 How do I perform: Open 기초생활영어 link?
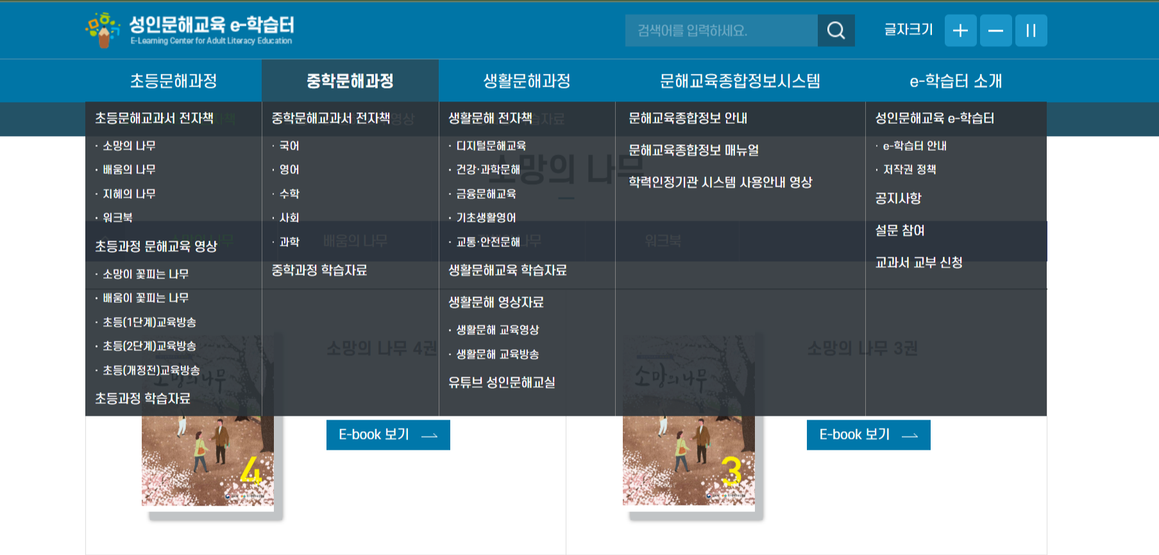point(486,218)
